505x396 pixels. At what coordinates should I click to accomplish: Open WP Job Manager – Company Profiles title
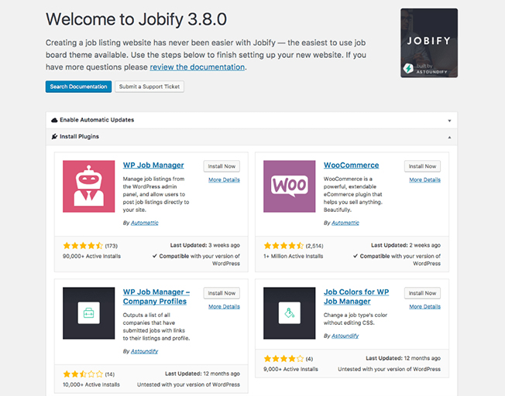[x=156, y=296]
